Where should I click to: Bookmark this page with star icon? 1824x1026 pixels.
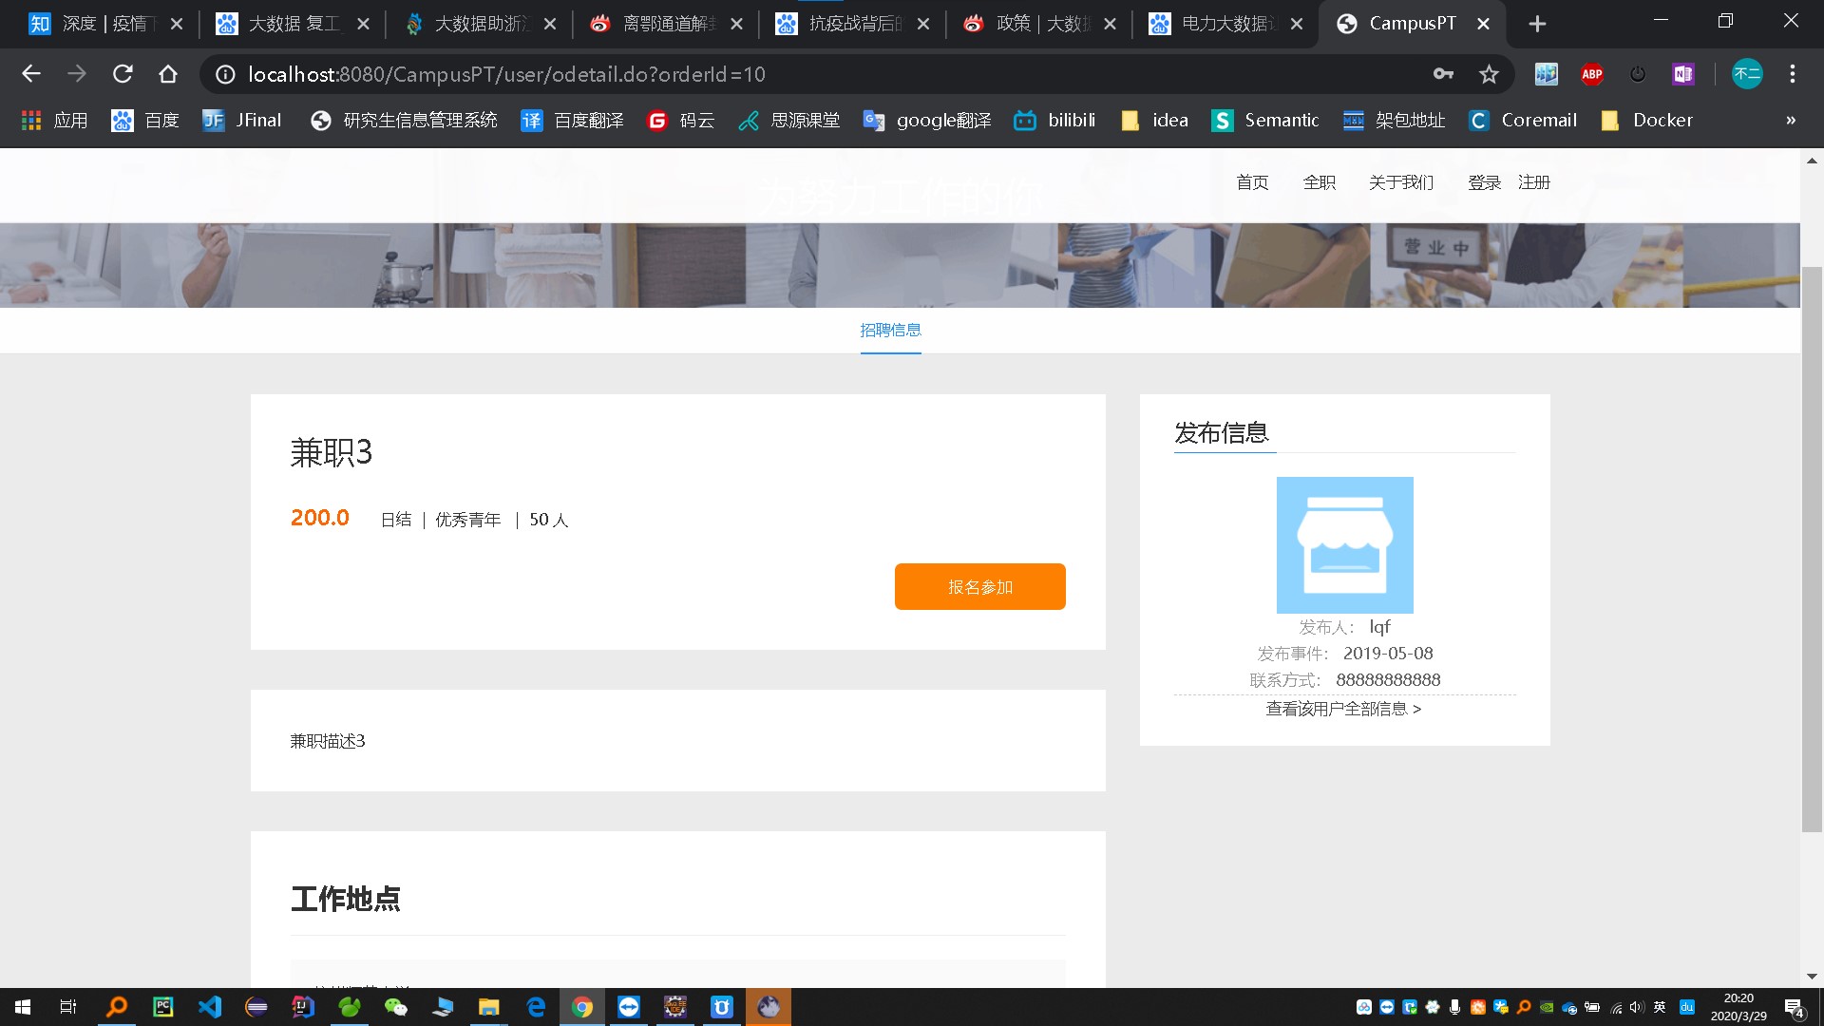pos(1489,74)
